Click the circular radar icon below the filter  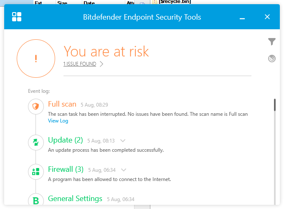[x=272, y=59]
